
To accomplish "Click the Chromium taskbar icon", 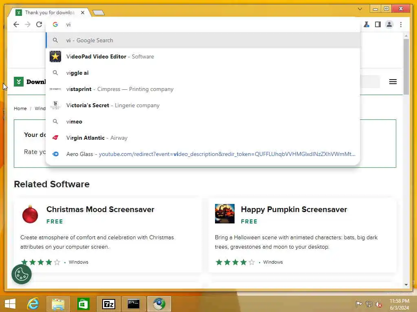I will (x=159, y=304).
